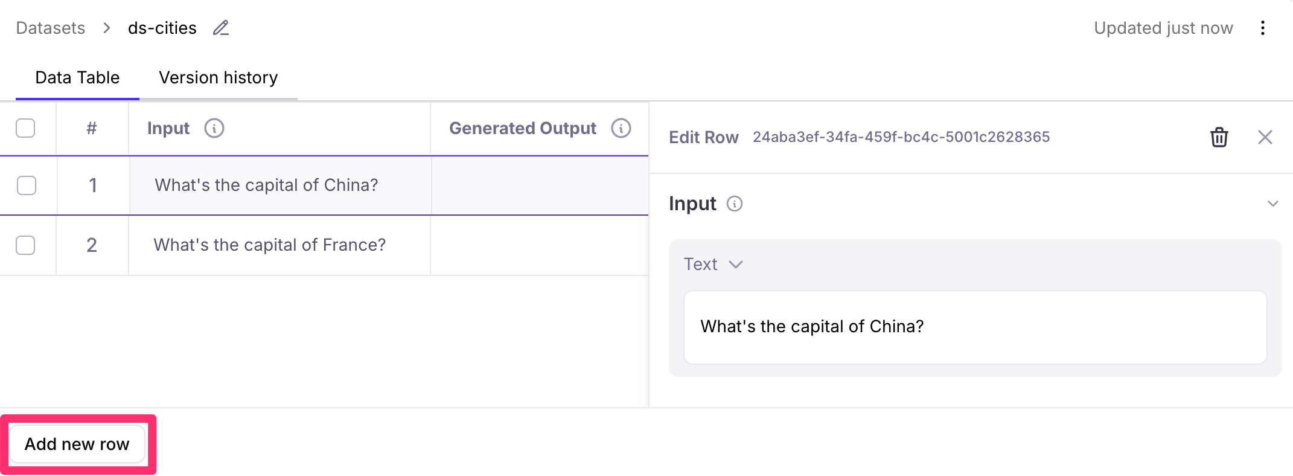Check the select-all checkbox in the header
Screen dimensions: 1293x476
click(26, 128)
